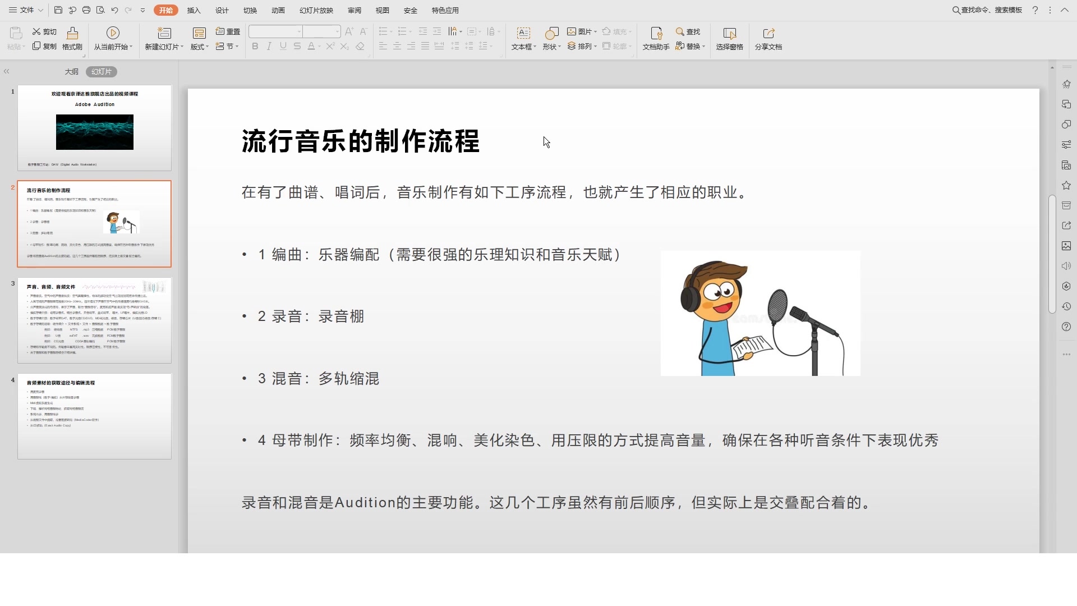Toggle italic formatting
1077x606 pixels.
coord(269,47)
